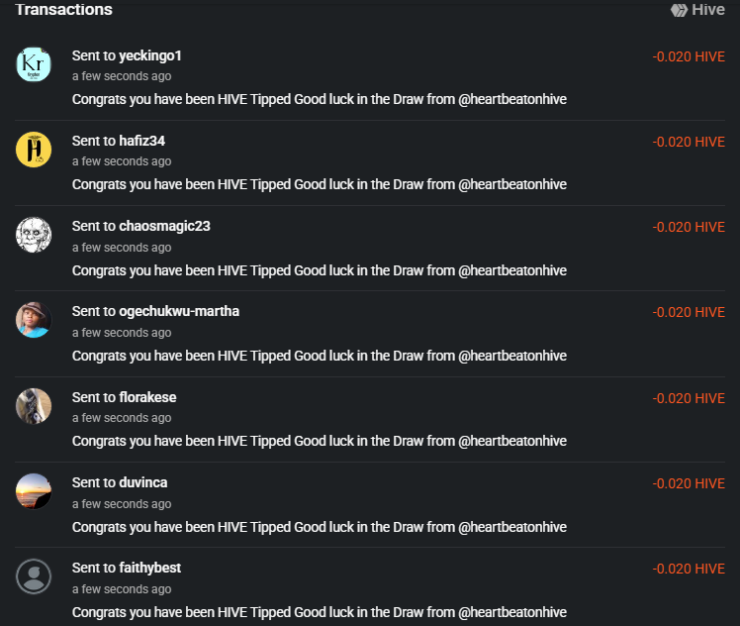Click faithybest's default user avatar

[x=34, y=576]
